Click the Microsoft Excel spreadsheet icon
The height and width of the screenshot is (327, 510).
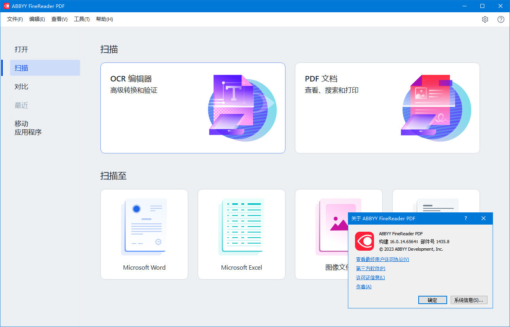click(241, 227)
